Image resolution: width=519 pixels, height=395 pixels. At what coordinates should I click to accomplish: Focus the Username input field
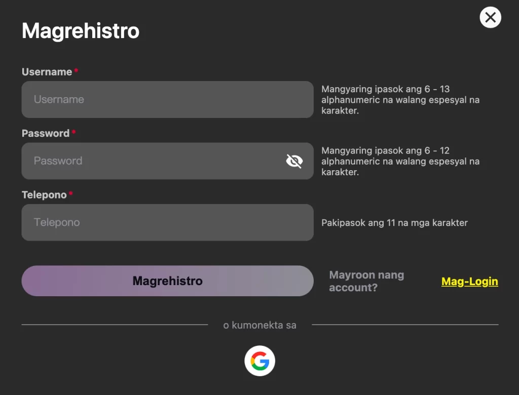coord(167,99)
